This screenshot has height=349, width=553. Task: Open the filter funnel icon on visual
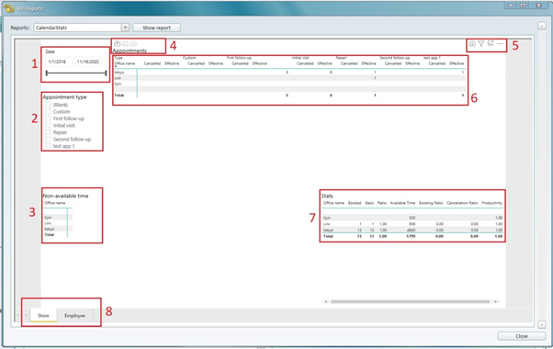tap(481, 44)
